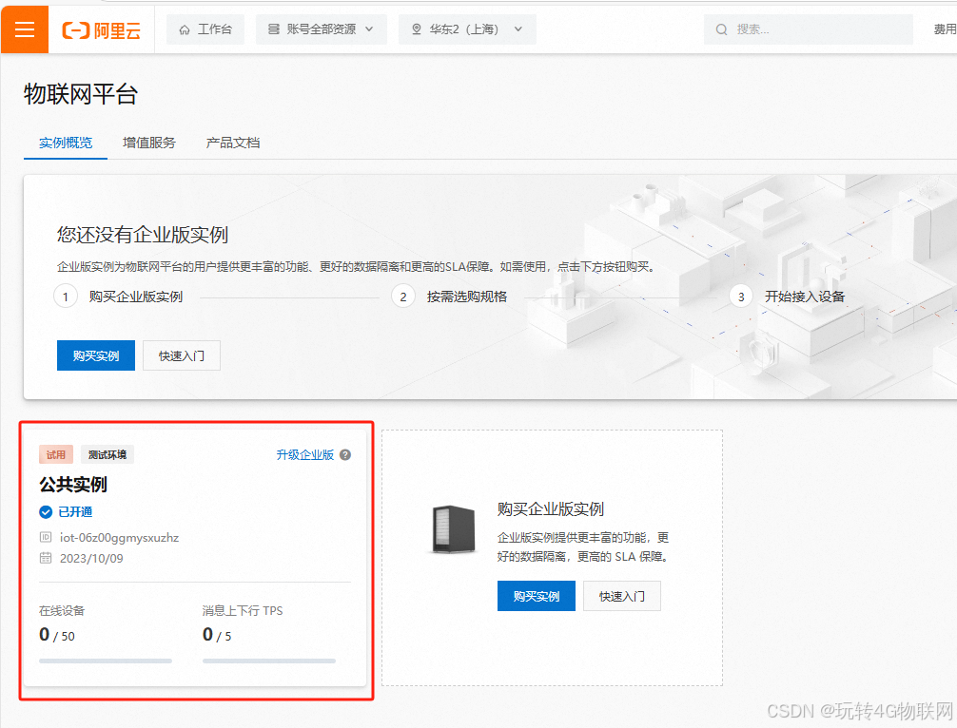The width and height of the screenshot is (957, 728).
Task: Click the home icon beside 工作台
Action: coord(185,29)
